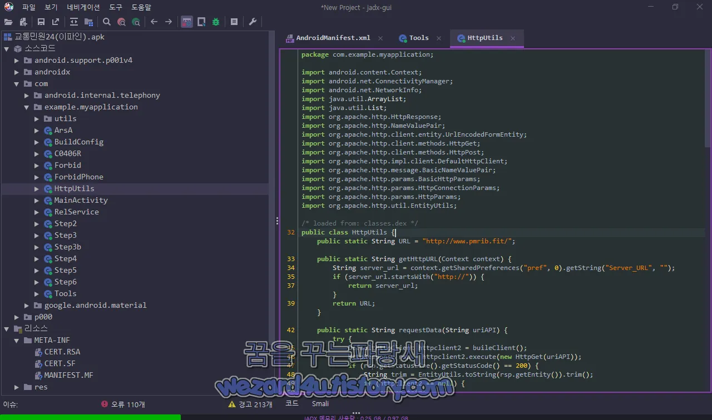Click the Add files toolbar icon
This screenshot has height=420, width=712.
click(x=23, y=22)
